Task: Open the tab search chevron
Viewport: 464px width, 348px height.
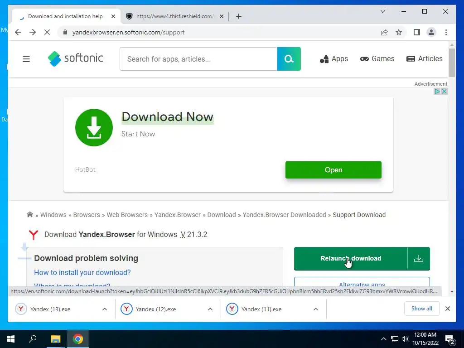Action: click(x=383, y=11)
